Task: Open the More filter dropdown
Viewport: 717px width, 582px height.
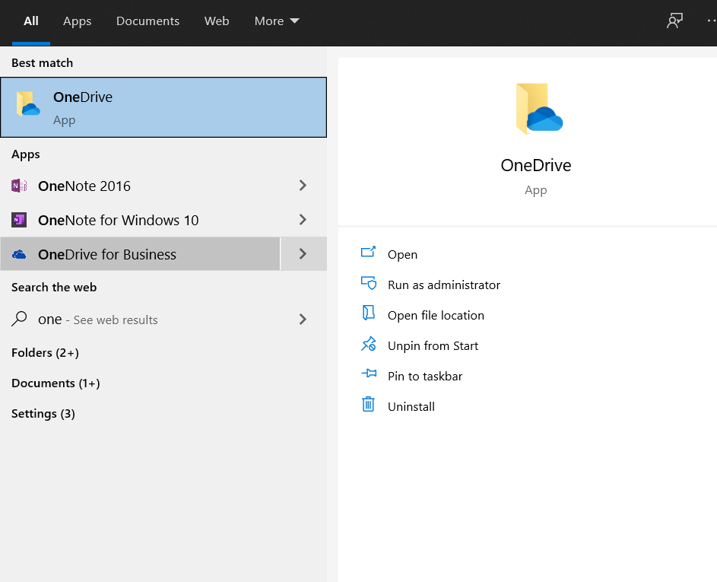Action: coord(277,21)
